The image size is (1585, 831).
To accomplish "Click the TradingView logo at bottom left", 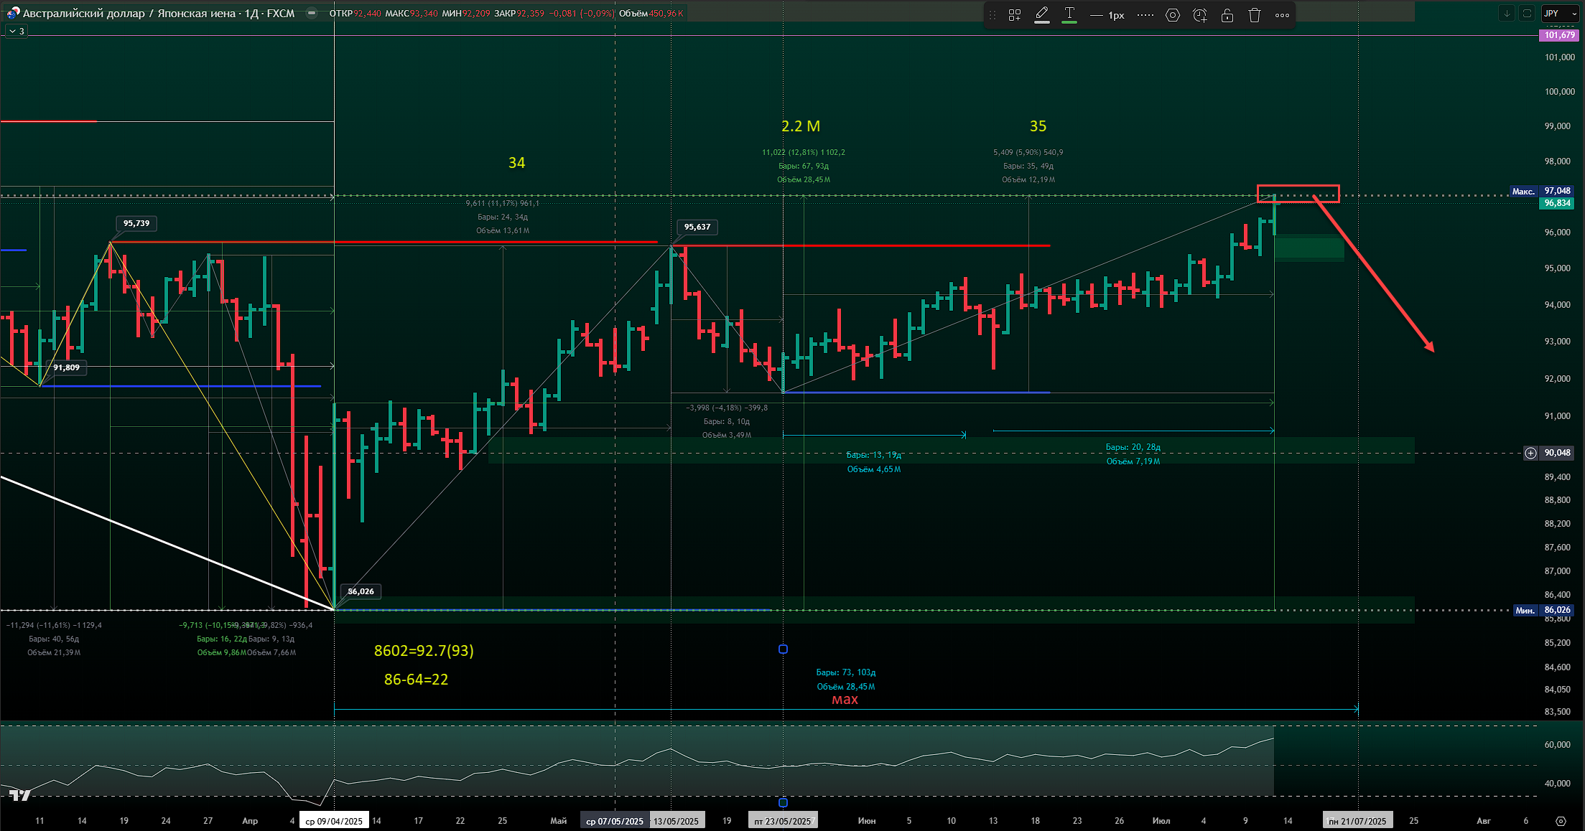I will [x=20, y=795].
